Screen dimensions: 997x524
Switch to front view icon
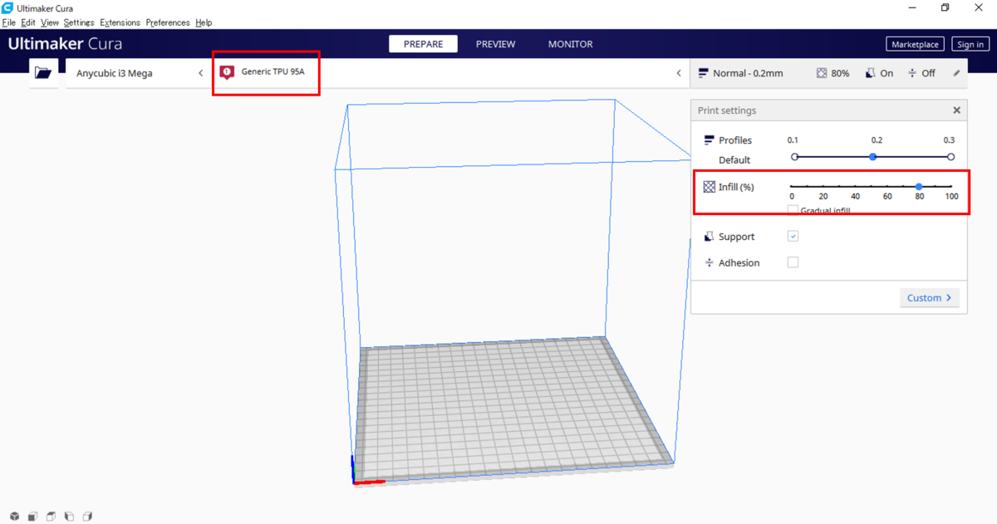click(x=32, y=517)
